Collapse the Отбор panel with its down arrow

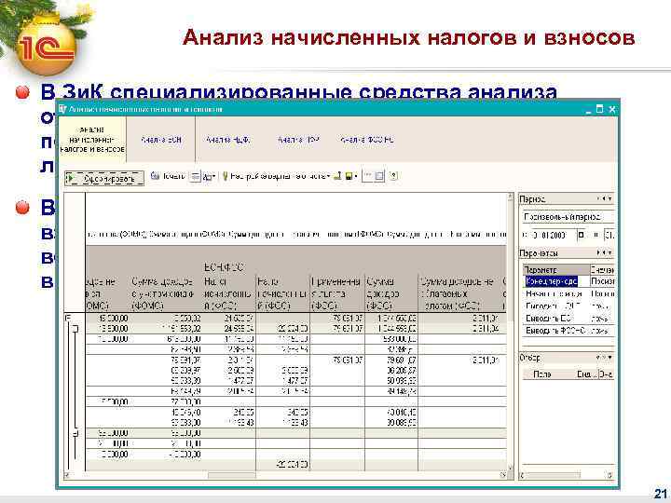click(x=610, y=357)
